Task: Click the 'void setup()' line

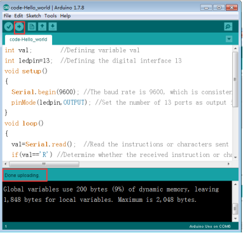Action: [x=26, y=71]
